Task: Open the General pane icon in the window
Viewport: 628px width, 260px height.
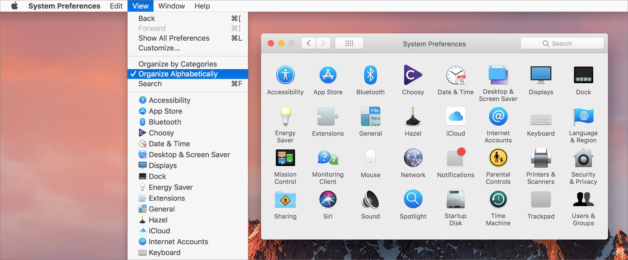Action: (x=370, y=116)
